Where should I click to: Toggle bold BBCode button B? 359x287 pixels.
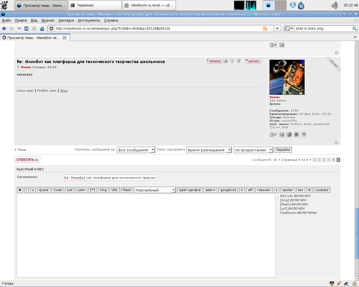point(20,190)
